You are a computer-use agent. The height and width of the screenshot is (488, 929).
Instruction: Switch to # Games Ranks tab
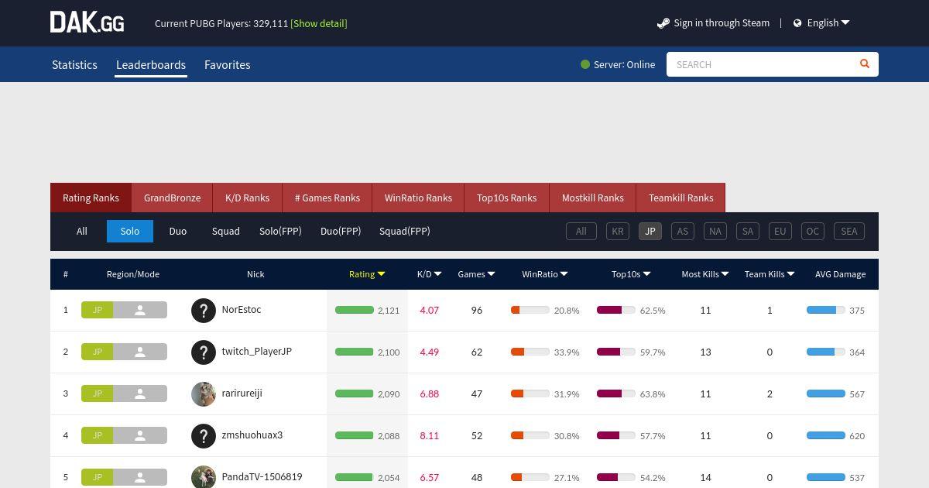tap(327, 198)
